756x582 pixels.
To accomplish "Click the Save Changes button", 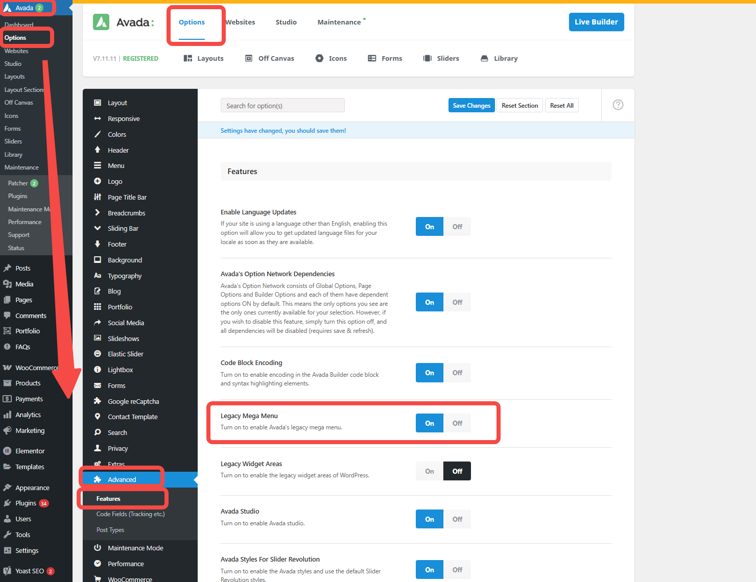I will [x=471, y=105].
